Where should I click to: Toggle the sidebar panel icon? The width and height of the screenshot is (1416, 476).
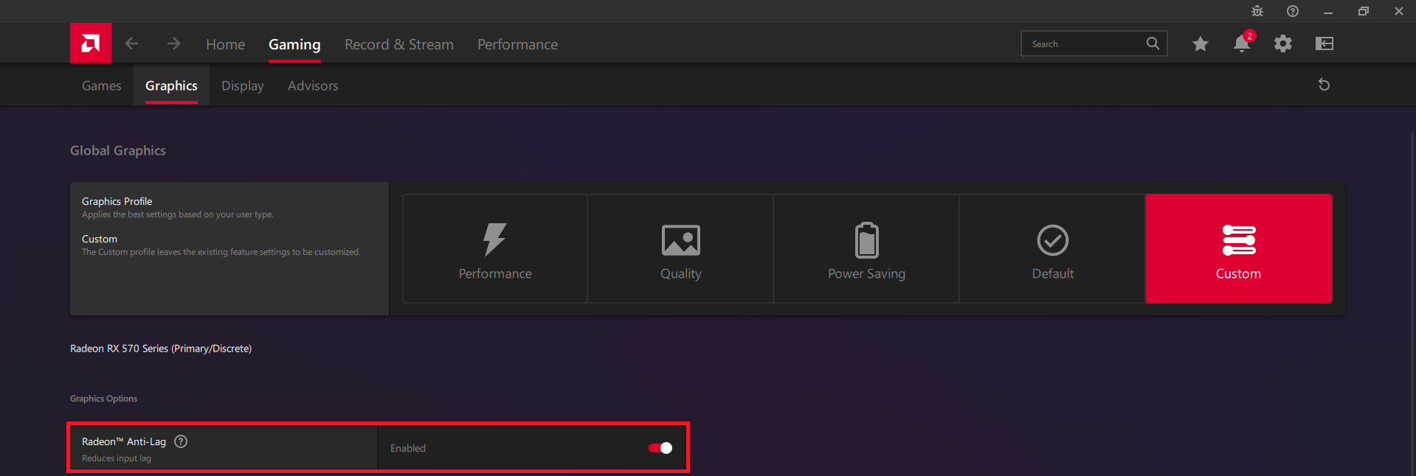(x=1325, y=43)
